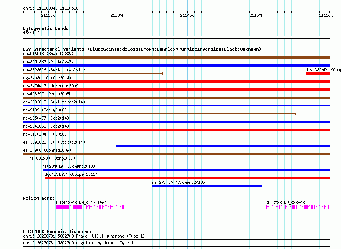Click the red dgv2408n100 loss bar
The image size is (341, 249).
point(176,82)
